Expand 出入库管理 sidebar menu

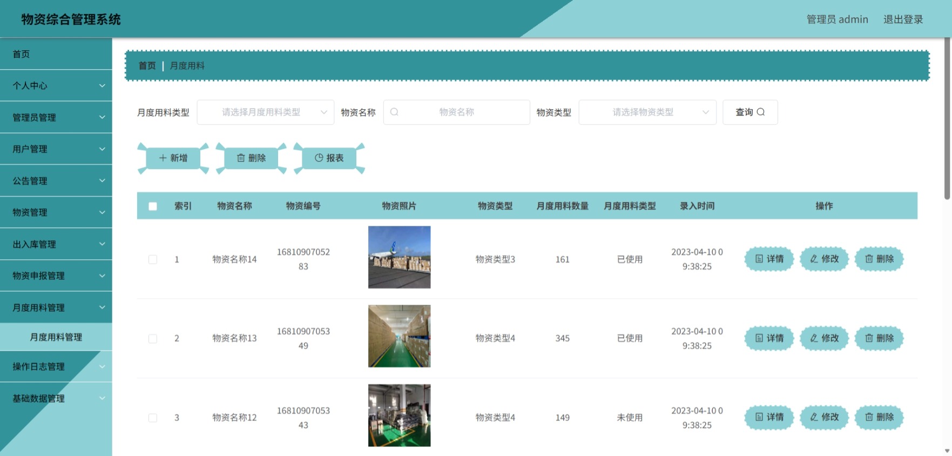[x=56, y=244]
